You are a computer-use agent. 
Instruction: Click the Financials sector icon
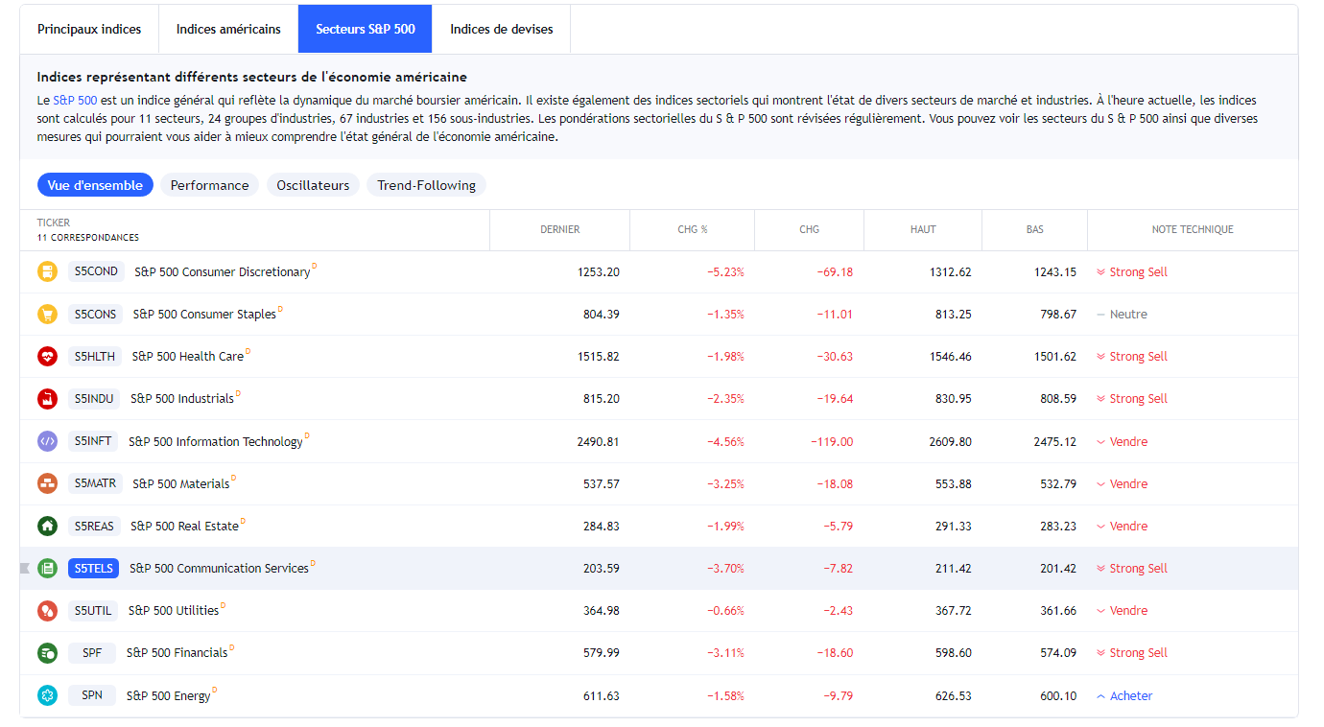coord(47,653)
